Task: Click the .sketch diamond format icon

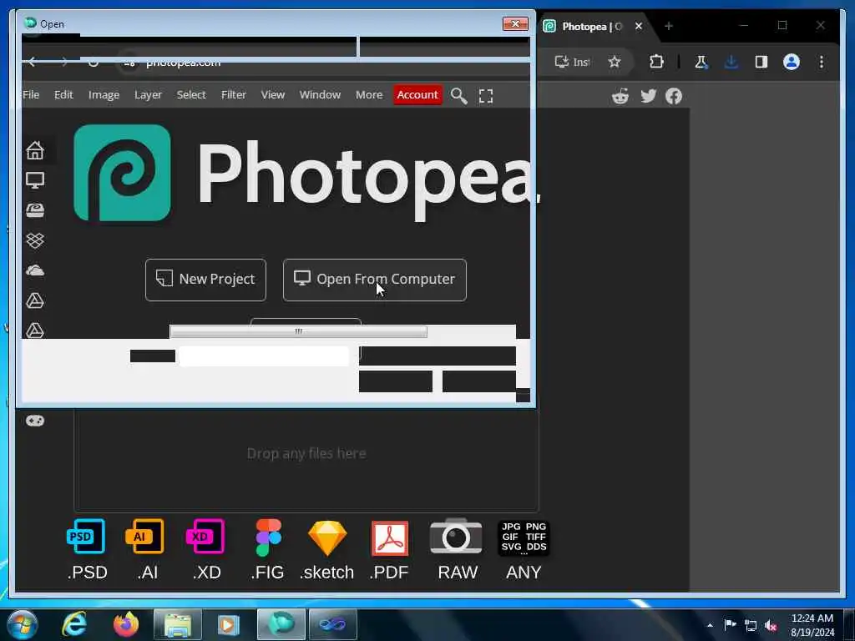Action: [x=327, y=538]
